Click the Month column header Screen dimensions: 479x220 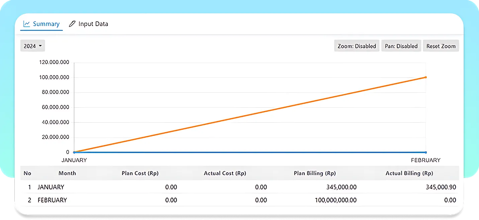[x=67, y=173]
